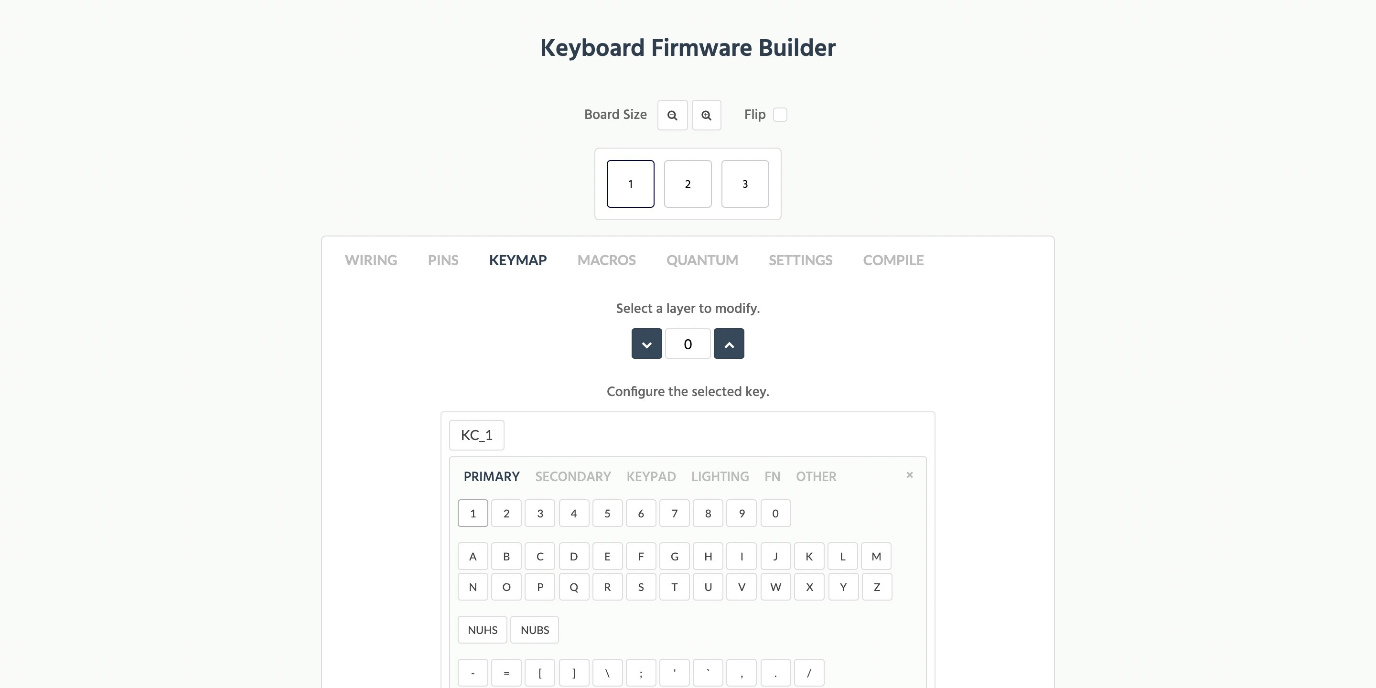1376x688 pixels.
Task: Select key 2 in the board preview
Action: (x=688, y=184)
